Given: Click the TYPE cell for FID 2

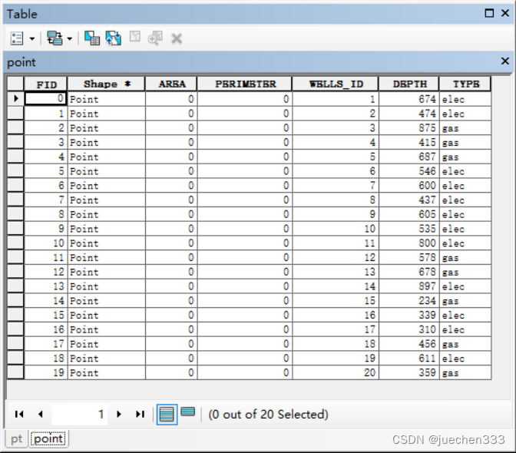Looking at the screenshot, I should click(465, 128).
